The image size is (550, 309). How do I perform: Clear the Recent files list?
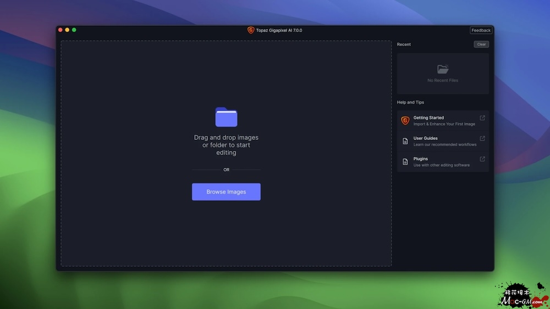(x=481, y=44)
